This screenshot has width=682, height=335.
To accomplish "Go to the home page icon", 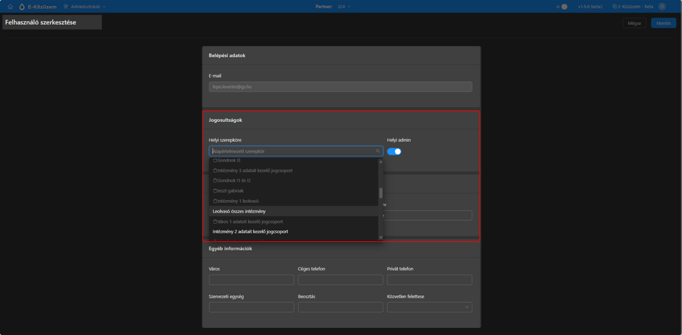I will (10, 6).
